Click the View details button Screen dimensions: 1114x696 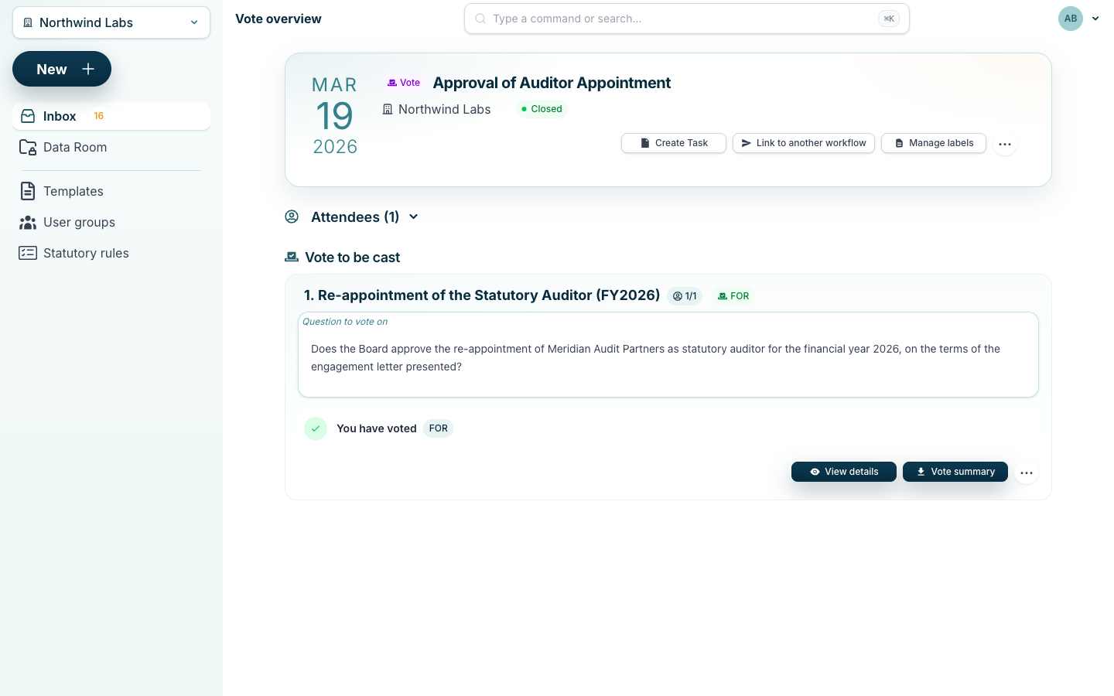[x=844, y=472]
